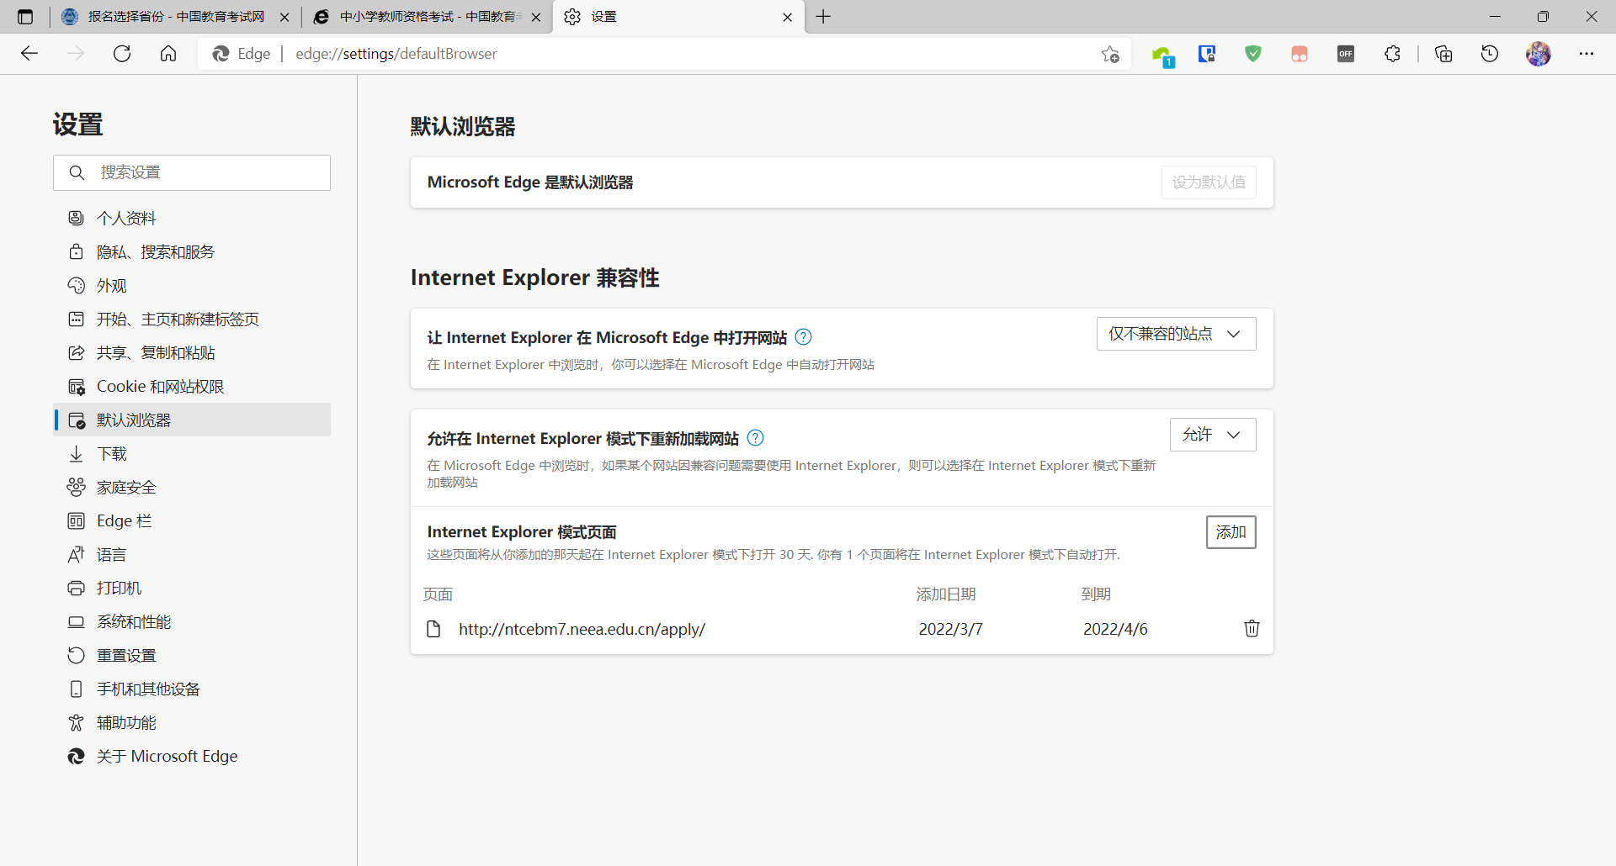Click help icon next to open sites setting
Viewport: 1616px width, 866px height.
803,337
